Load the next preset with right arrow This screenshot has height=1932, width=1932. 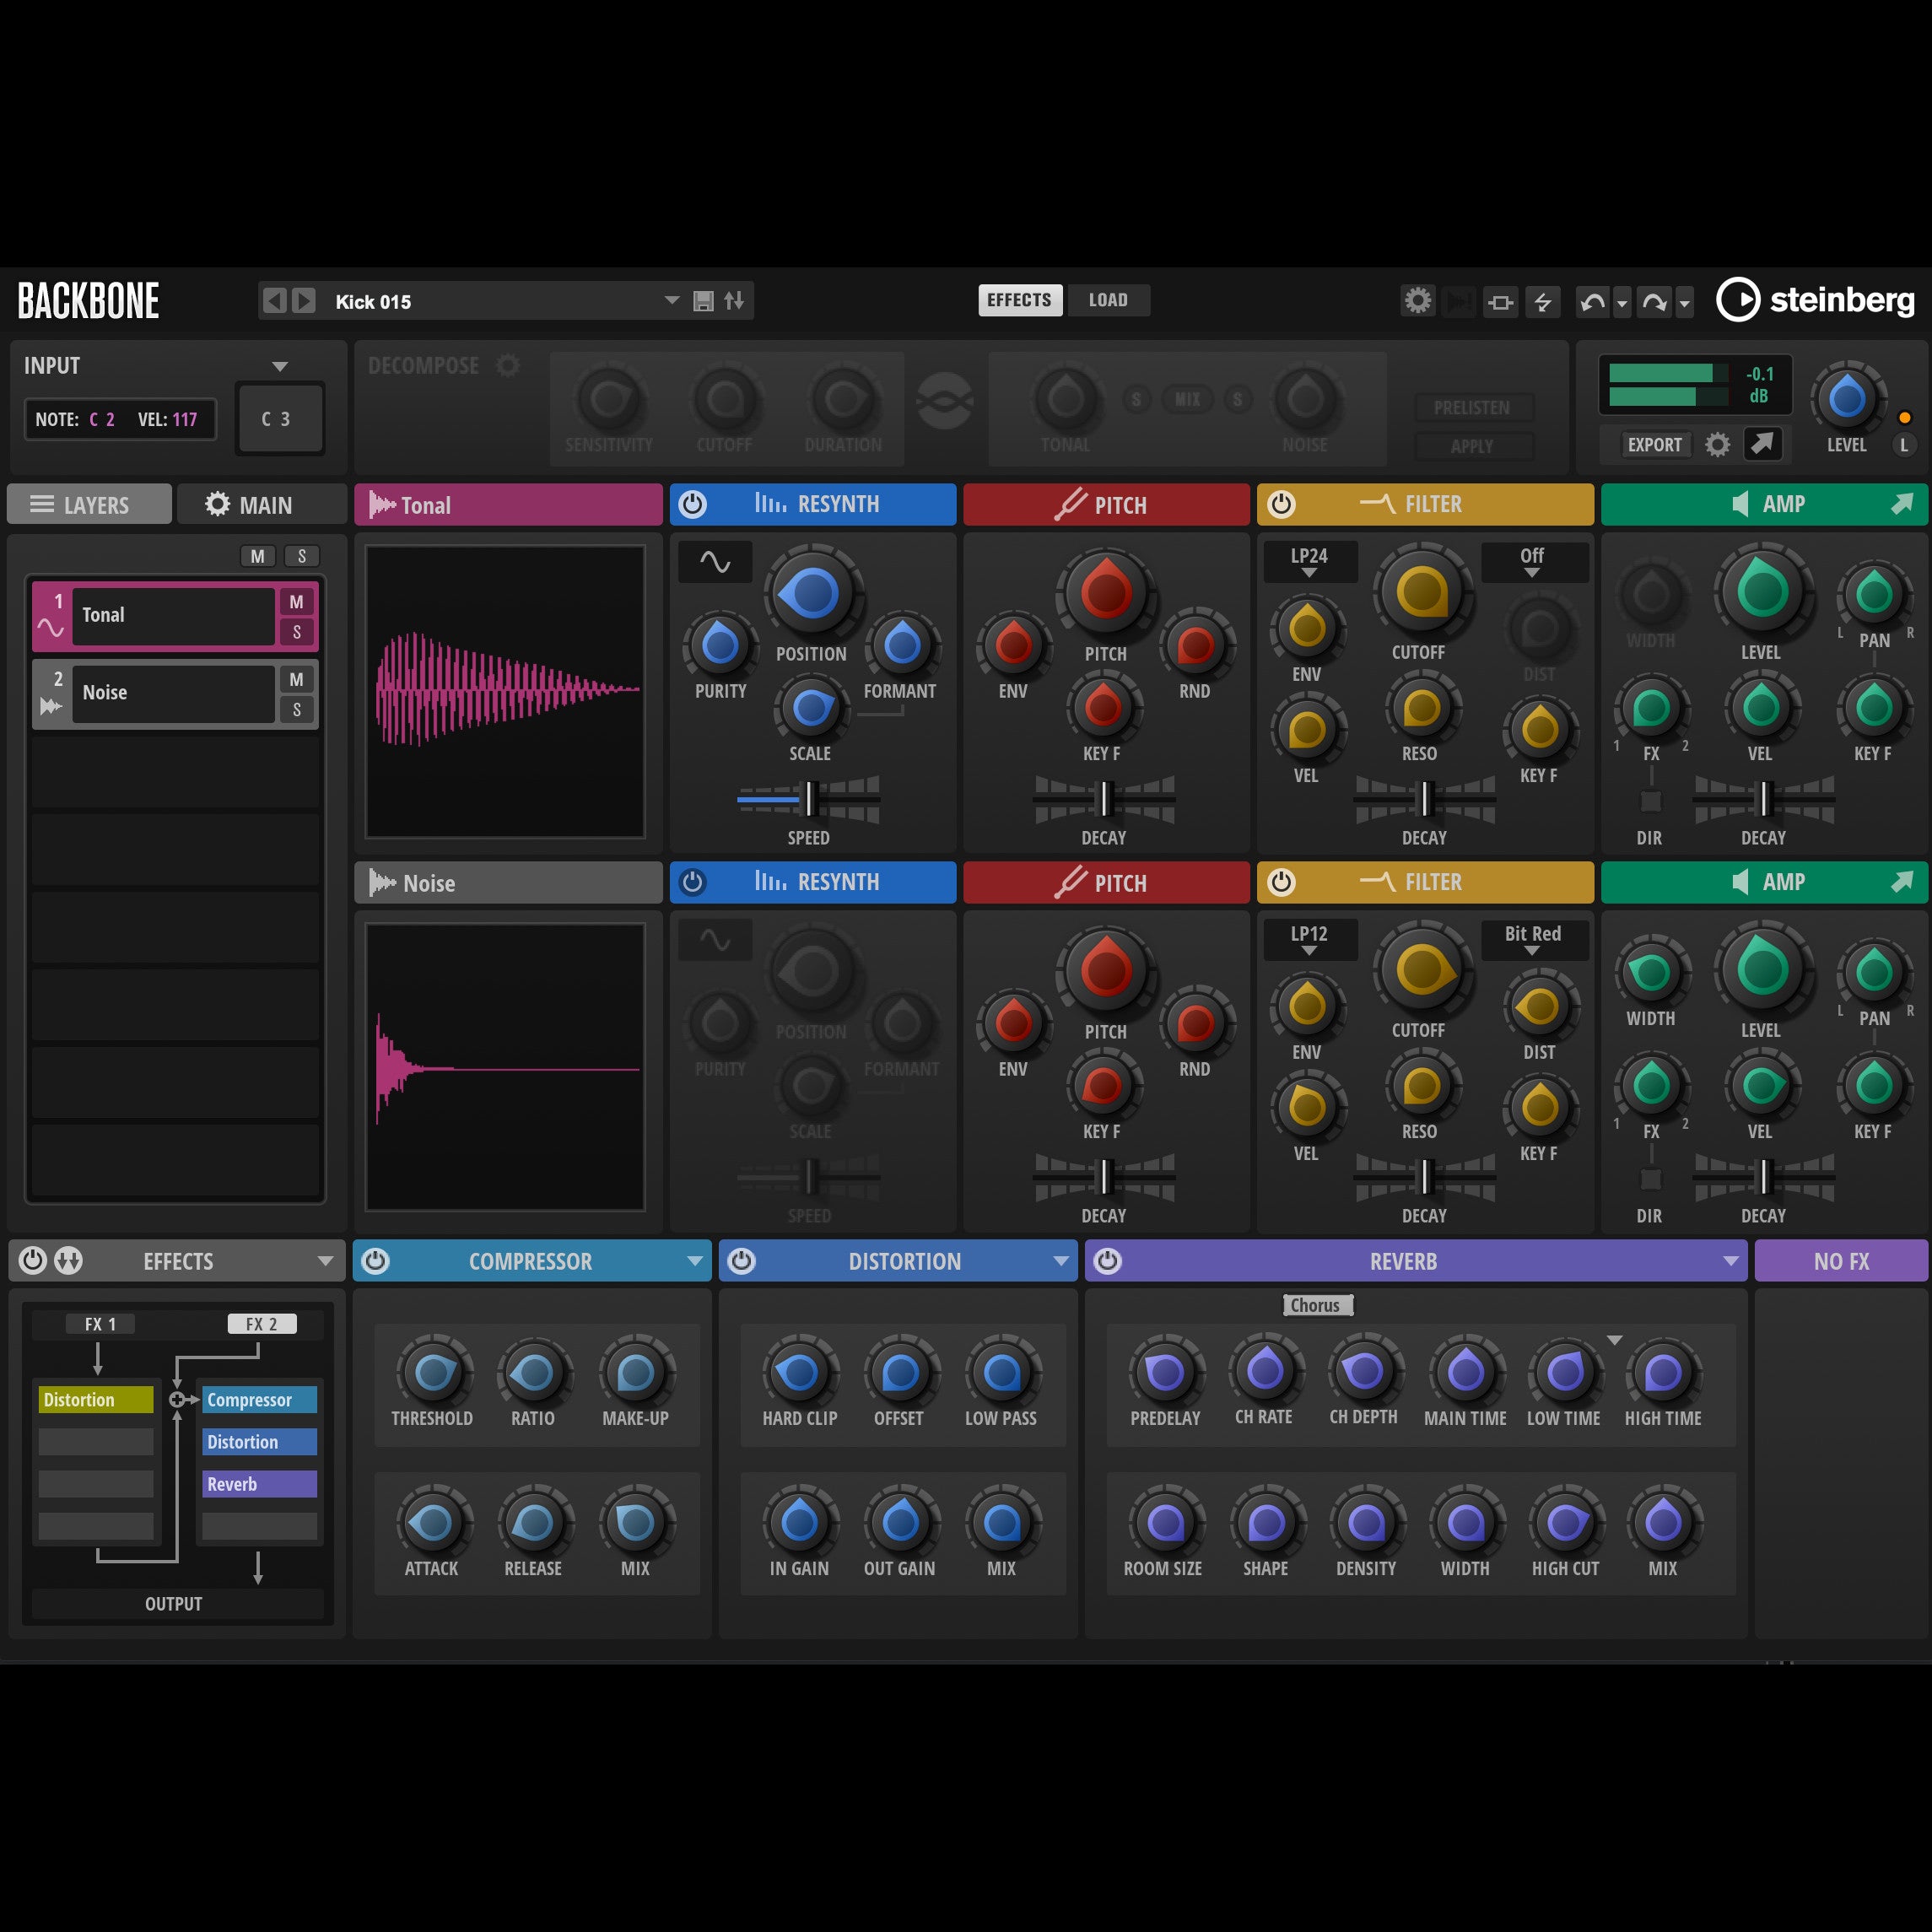(x=304, y=300)
